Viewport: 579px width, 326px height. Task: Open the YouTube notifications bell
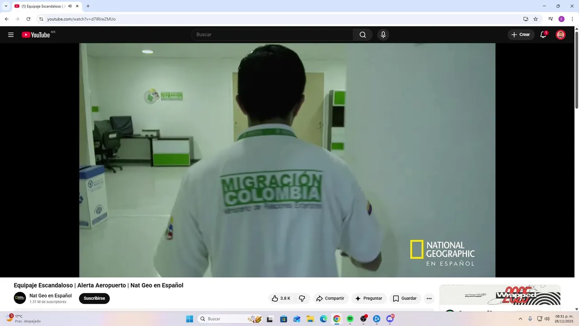543,35
